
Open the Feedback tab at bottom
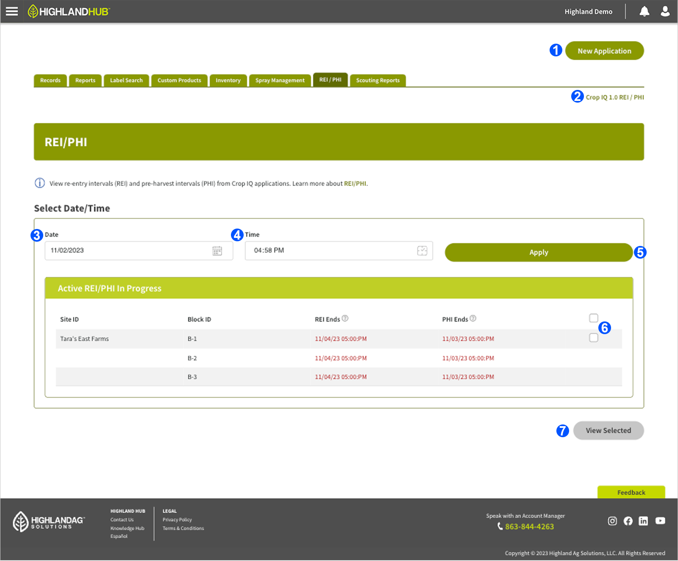tap(631, 492)
